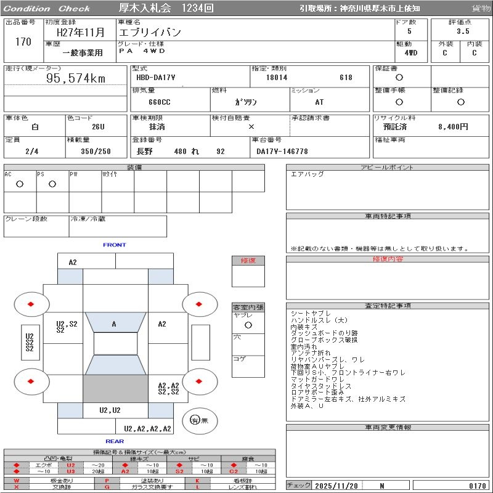The width and height of the screenshot is (493, 493).
Task: Select rear wheel marker on diagram's left side
Action: (31, 381)
